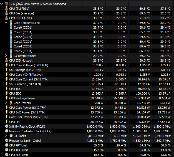Select the Core3 (CCD1) row label
This screenshot has width=174, height=157.
pyautogui.click(x=23, y=42)
